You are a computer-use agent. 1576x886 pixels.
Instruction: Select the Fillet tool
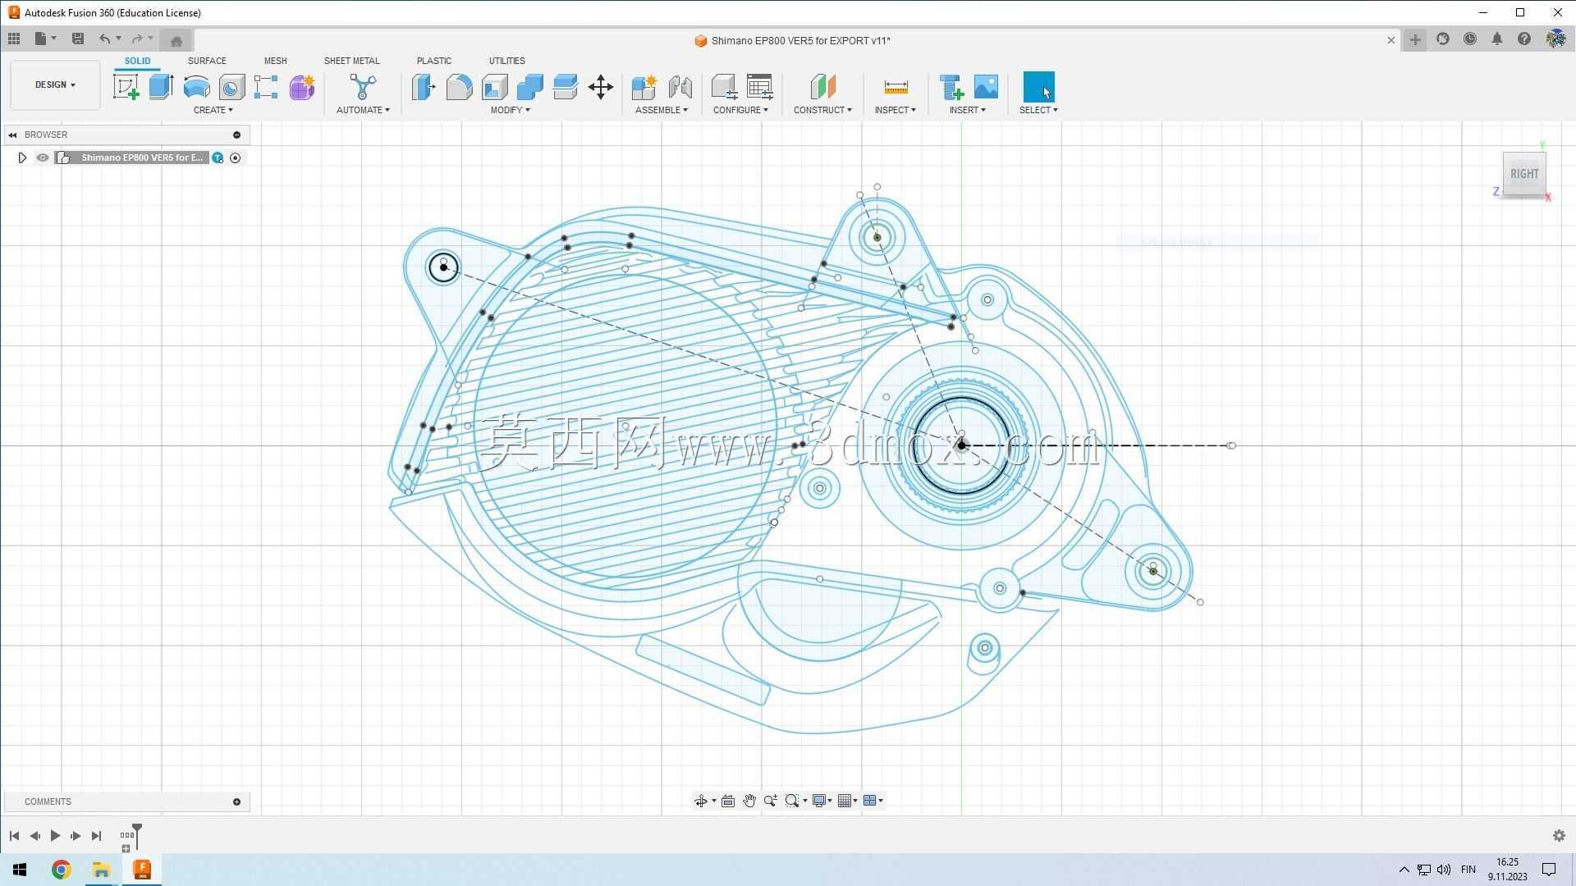(459, 87)
